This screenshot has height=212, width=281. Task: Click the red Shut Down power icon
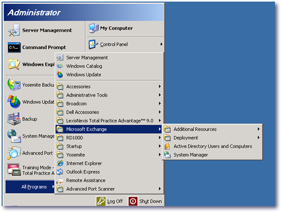click(133, 201)
